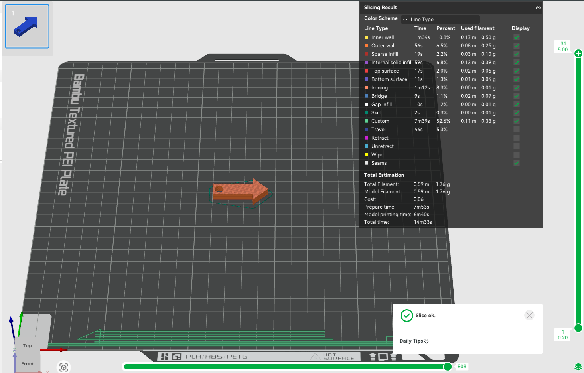Select the plate 1 thumbnail
The image size is (584, 373).
coord(27,26)
